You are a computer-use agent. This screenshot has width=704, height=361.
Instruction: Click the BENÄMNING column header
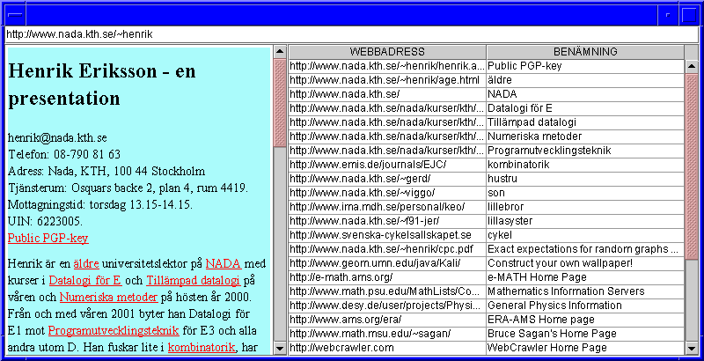pos(583,52)
